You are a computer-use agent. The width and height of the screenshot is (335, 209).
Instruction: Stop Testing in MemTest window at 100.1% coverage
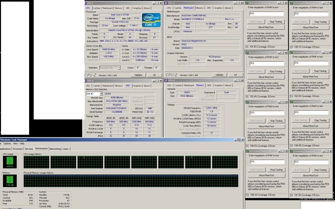(x=320, y=22)
